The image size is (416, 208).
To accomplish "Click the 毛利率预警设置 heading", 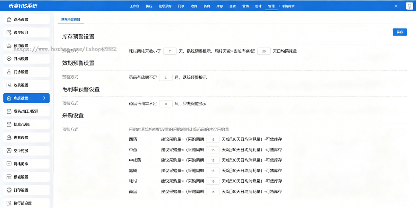I will pos(81,89).
